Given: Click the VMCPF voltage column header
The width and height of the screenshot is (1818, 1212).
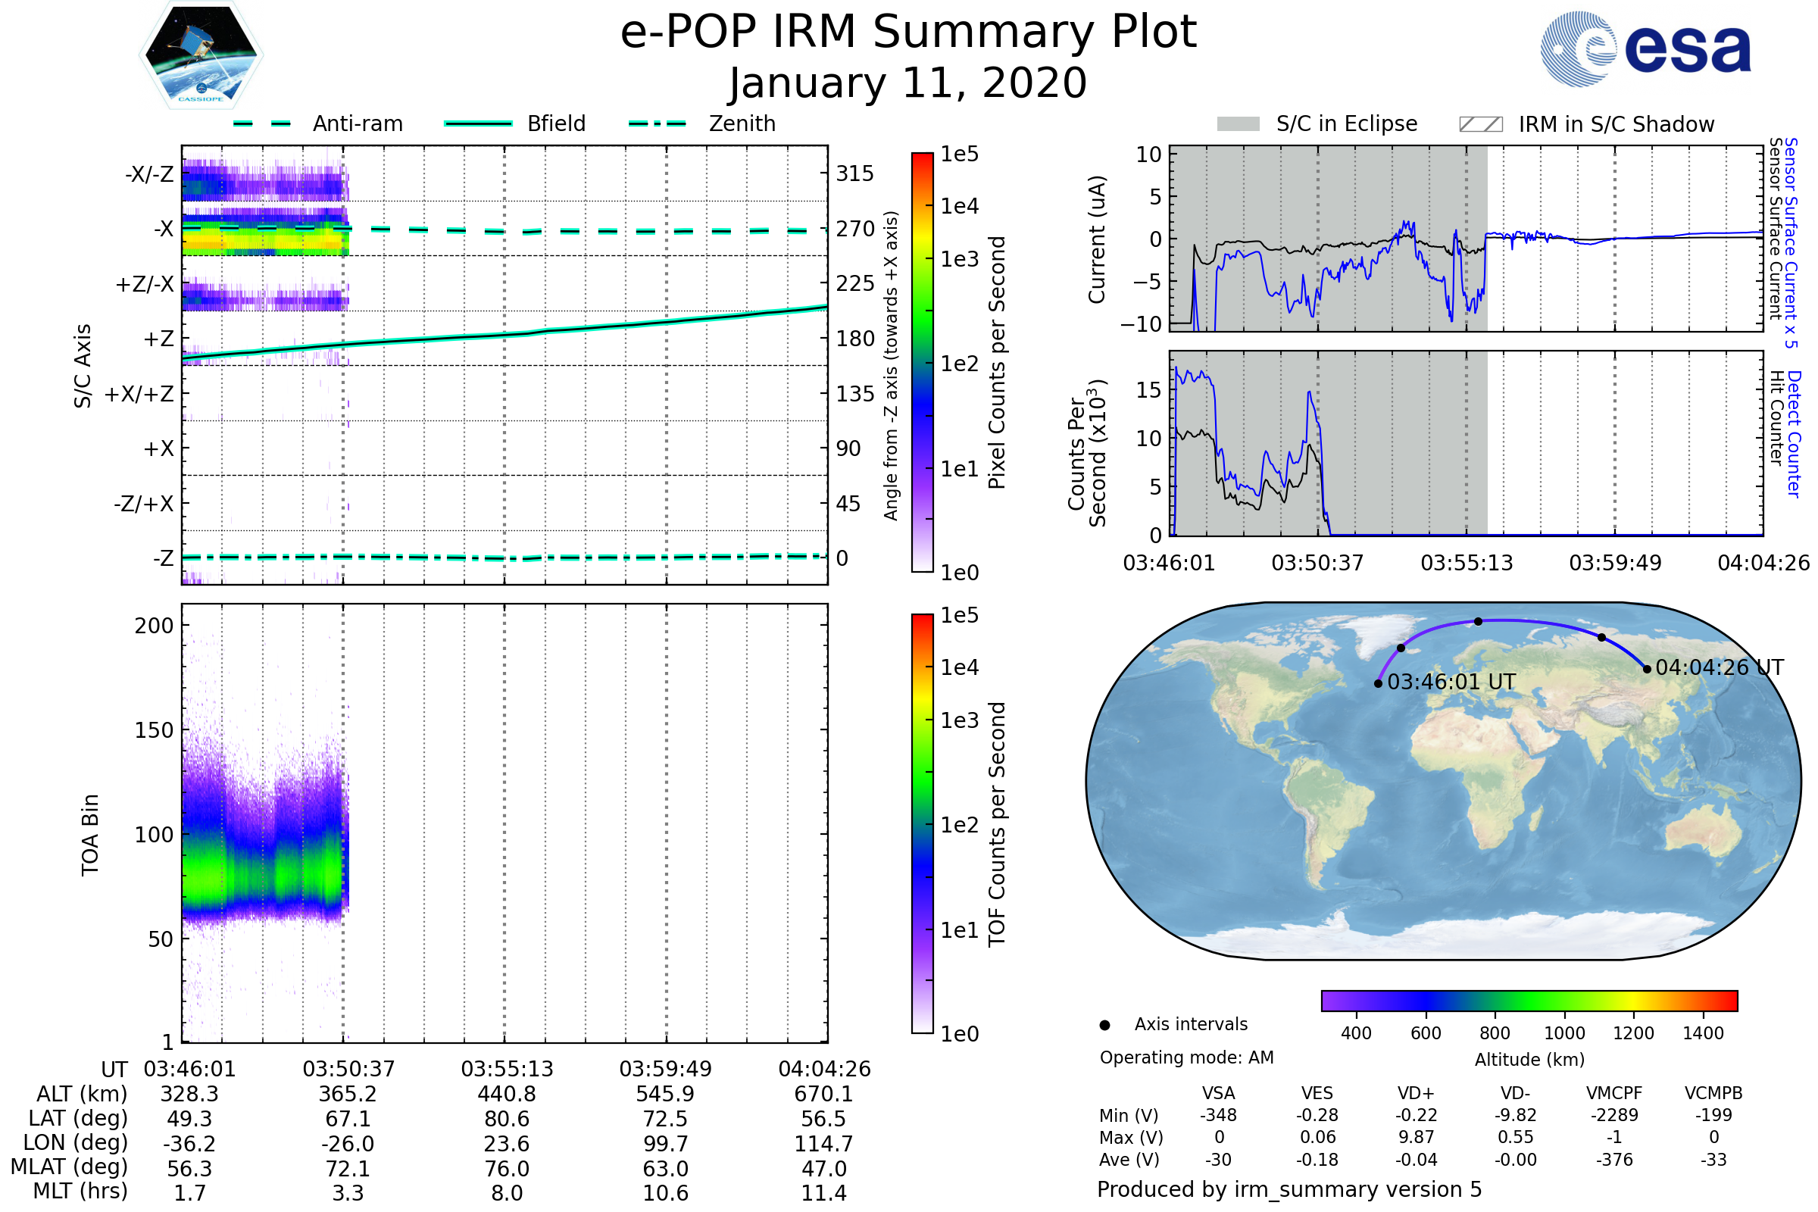Looking at the screenshot, I should click(x=1614, y=1093).
